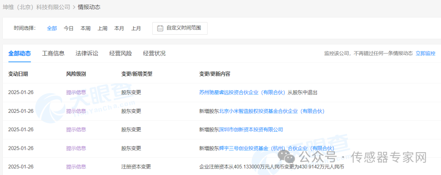Click 提示信息 risk label in first row

click(76, 92)
